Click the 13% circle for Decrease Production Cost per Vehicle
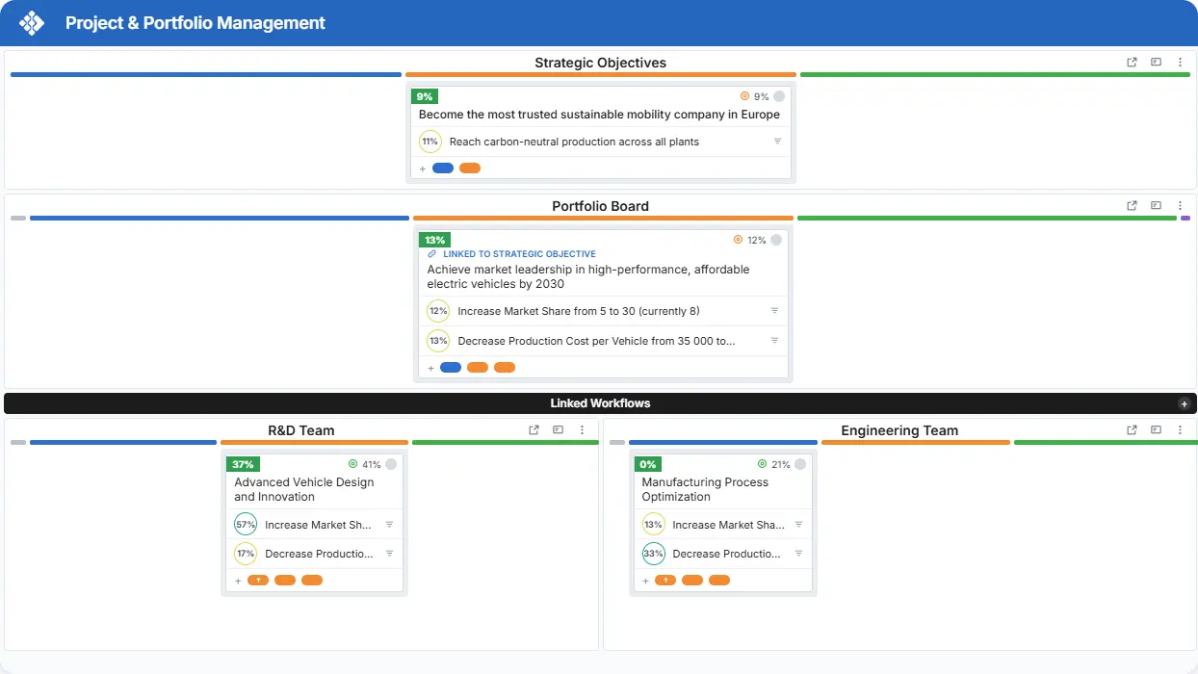Image resolution: width=1198 pixels, height=674 pixels. pyautogui.click(x=438, y=341)
